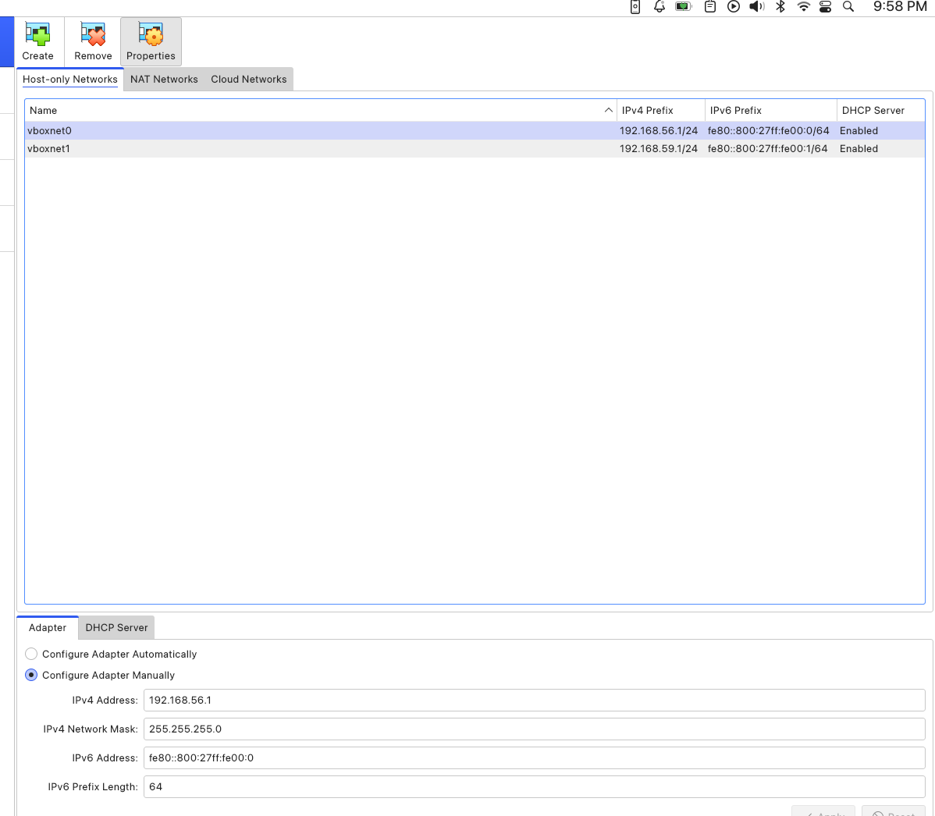Screen dimensions: 935x816
Task: Select Configure Adapter Manually
Action: (x=31, y=675)
